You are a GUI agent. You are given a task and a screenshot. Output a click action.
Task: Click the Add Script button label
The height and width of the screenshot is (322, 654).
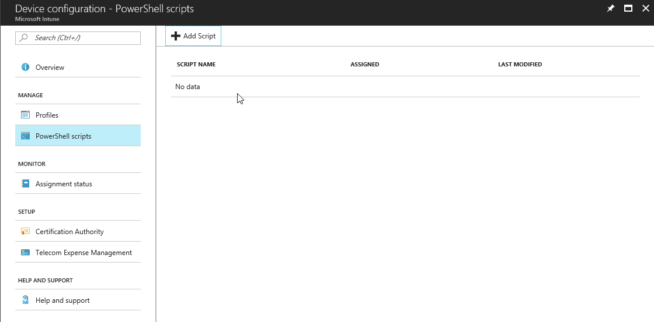(199, 36)
